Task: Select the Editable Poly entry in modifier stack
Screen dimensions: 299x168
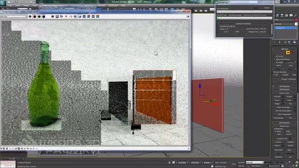Action: (x=285, y=28)
